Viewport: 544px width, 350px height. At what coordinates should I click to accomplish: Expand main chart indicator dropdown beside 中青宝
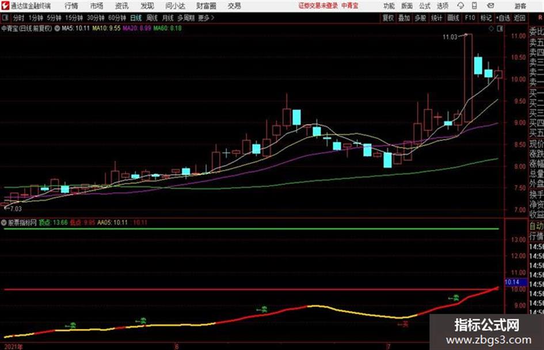57,28
